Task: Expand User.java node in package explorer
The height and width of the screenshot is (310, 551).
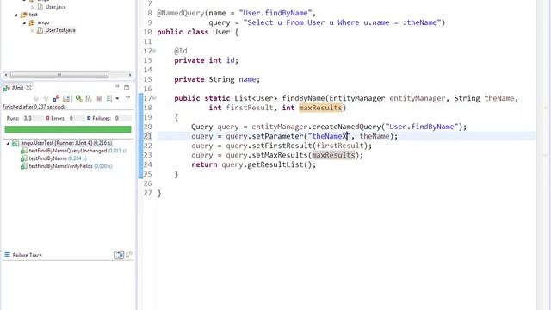Action: click(33, 7)
